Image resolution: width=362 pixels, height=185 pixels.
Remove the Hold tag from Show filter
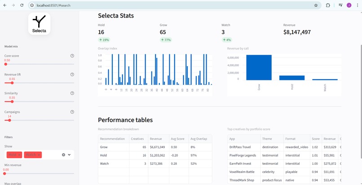(19, 155)
